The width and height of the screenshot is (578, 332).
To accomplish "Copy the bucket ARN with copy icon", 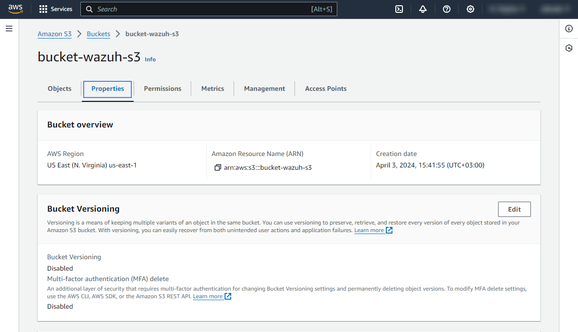I will pyautogui.click(x=218, y=167).
